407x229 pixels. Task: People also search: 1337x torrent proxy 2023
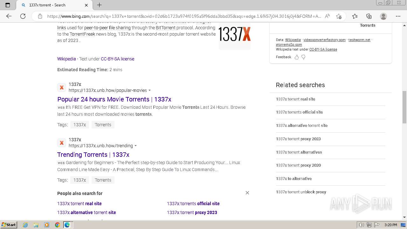(x=192, y=212)
